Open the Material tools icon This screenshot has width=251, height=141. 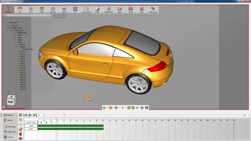click(64, 9)
